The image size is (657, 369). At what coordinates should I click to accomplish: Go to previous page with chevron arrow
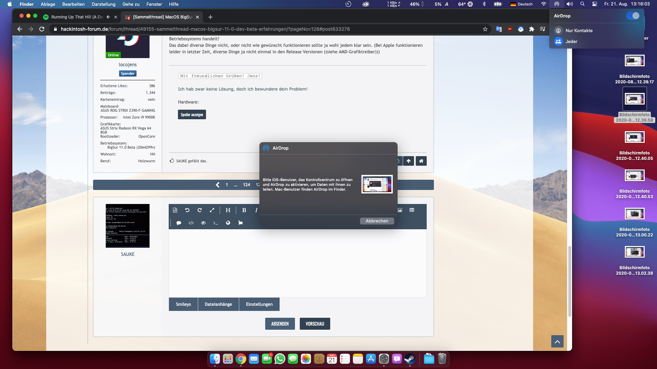218,185
